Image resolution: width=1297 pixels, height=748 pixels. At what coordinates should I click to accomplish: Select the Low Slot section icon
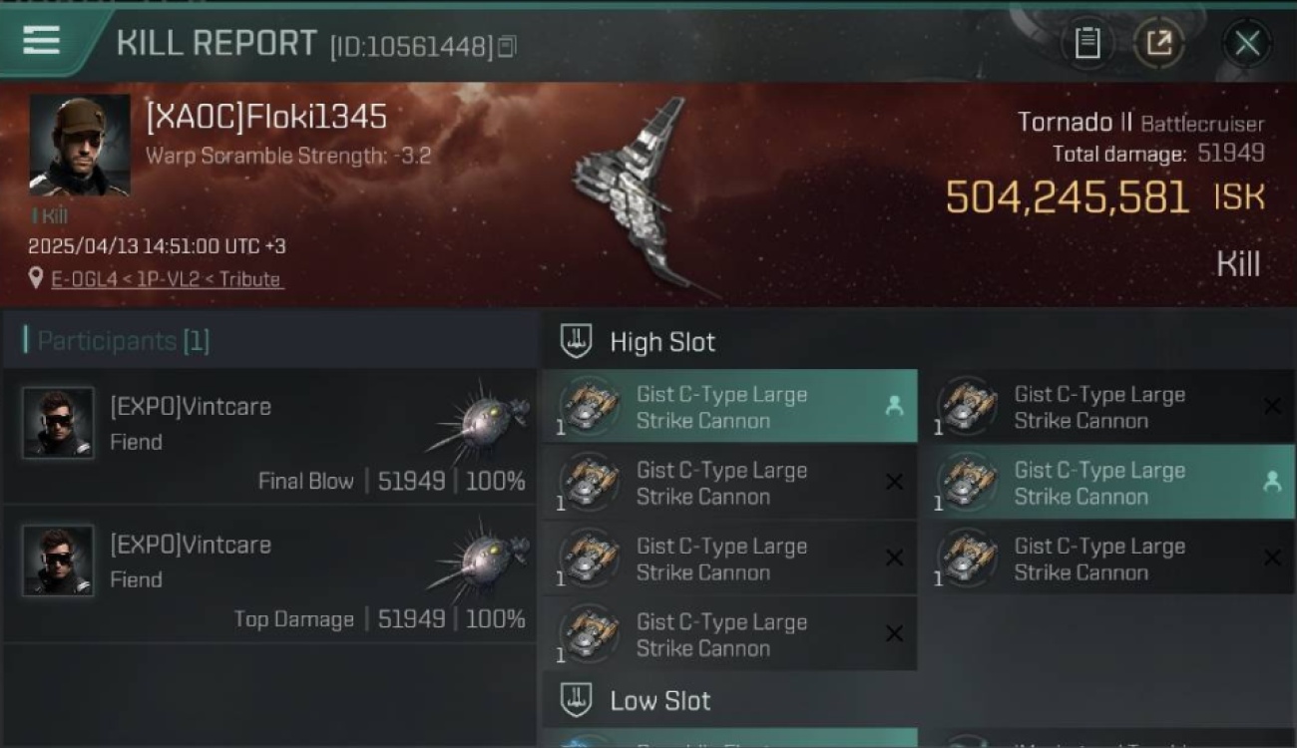(576, 700)
